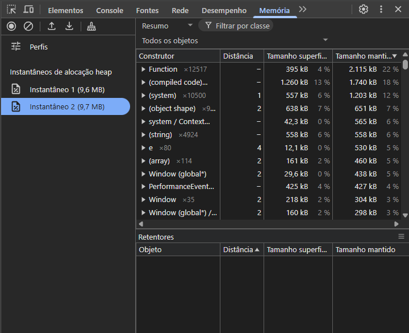
Task: Sort by Distância column in top table
Action: pyautogui.click(x=242, y=56)
